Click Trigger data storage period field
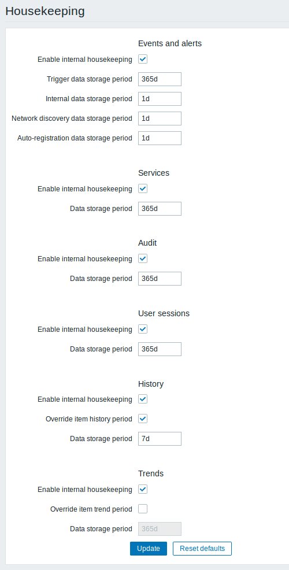Image resolution: width=289 pixels, height=570 pixels. [x=160, y=79]
